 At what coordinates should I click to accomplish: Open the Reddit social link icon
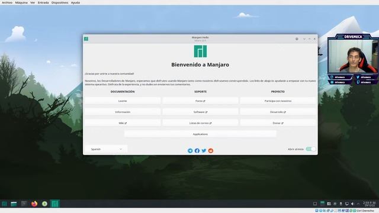click(211, 150)
